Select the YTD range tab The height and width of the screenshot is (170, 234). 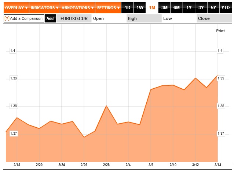(225, 7)
